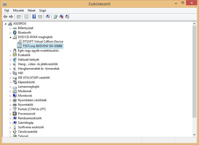Click the printer icon of Nyomtatók

[15, 105]
